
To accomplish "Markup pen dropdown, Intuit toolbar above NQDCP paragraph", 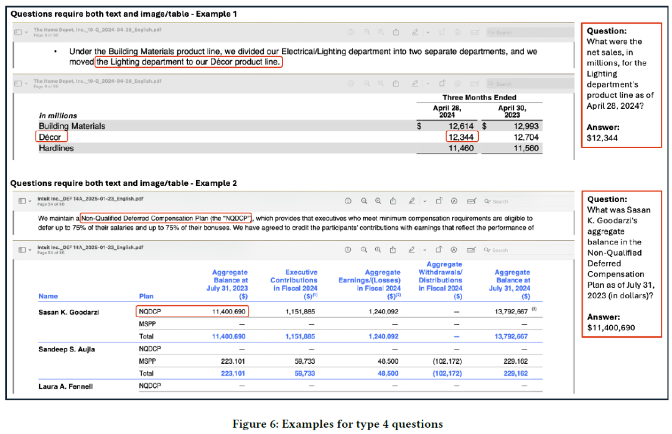I will [425, 201].
